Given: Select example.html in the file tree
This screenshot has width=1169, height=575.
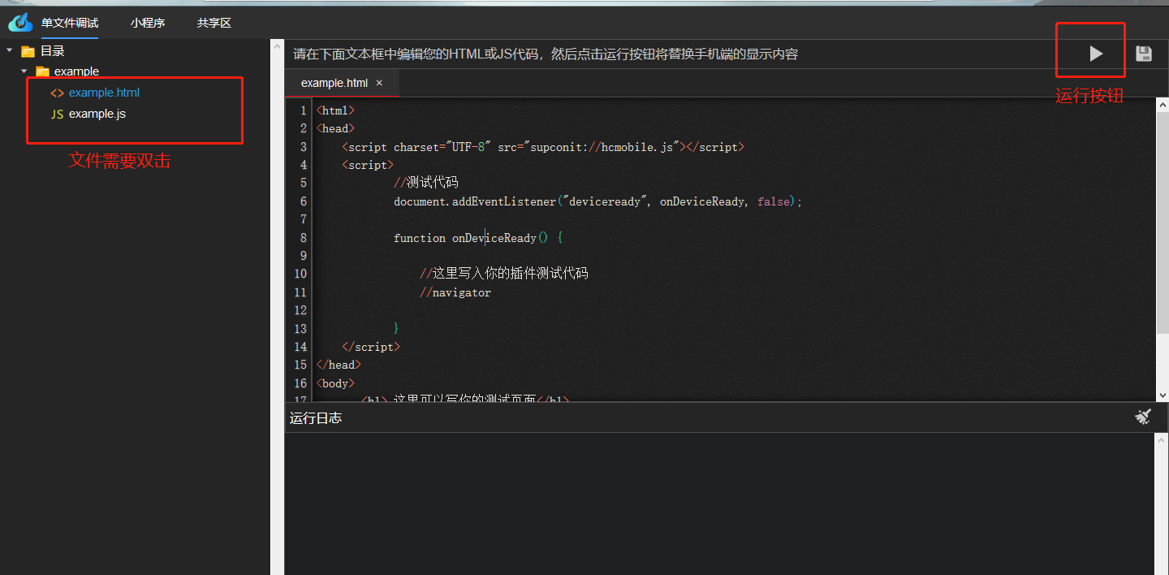Looking at the screenshot, I should pos(104,93).
